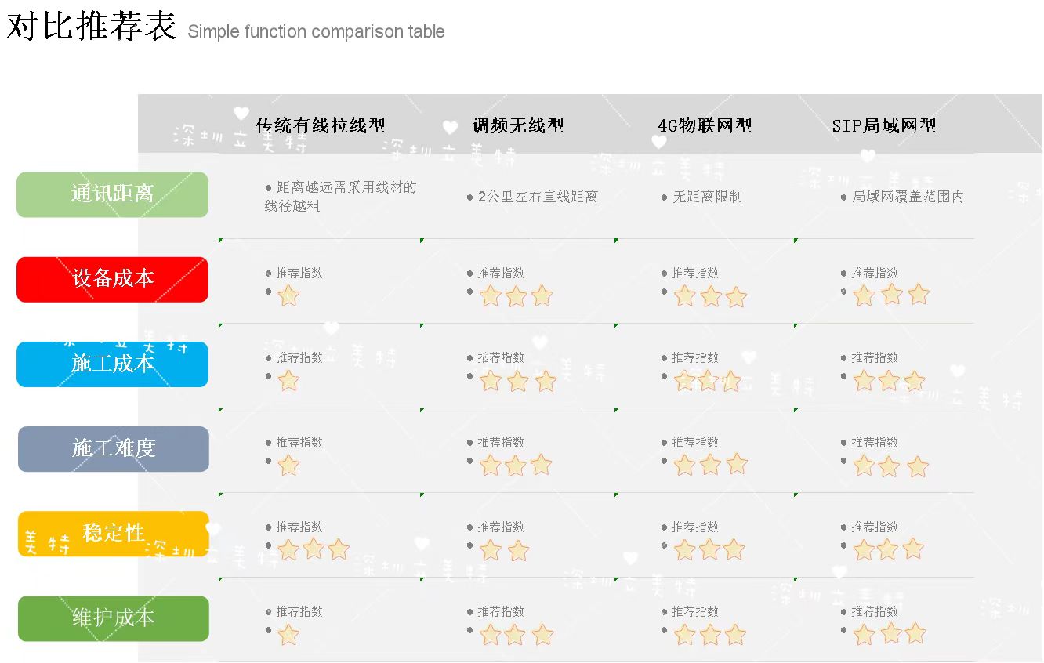Click the star rating for 施工难度 under 调频无线型
This screenshot has height=663, width=1044.
[x=516, y=465]
